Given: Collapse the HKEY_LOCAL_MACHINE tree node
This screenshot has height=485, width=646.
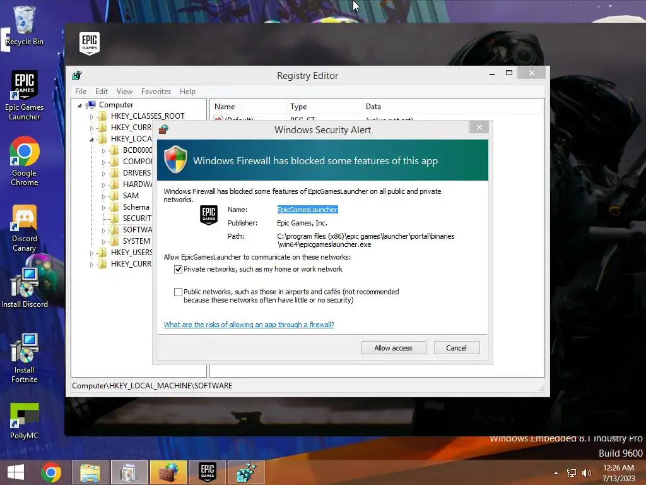Looking at the screenshot, I should click(91, 140).
